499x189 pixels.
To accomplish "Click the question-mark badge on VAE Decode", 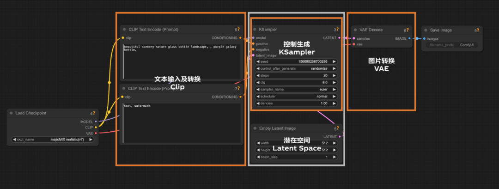I will tap(408, 30).
